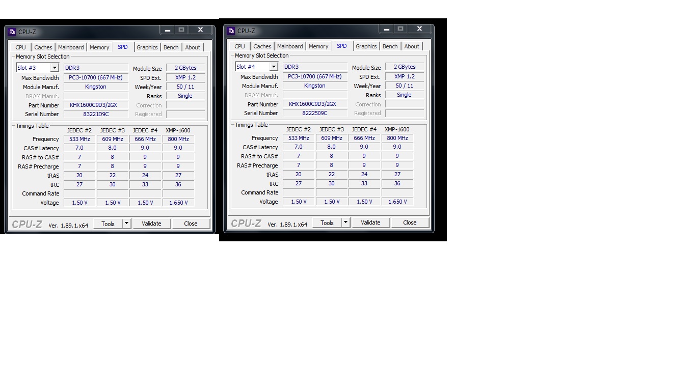Switch to Caches tab in left CPU-Z window
The image size is (696, 391).
pyautogui.click(x=43, y=47)
